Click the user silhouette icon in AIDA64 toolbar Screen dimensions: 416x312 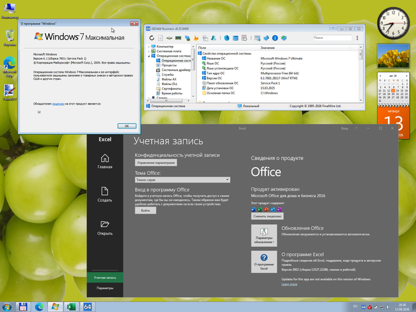click(214, 38)
